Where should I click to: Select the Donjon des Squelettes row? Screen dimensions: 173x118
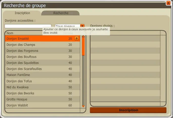[x=42, y=63]
